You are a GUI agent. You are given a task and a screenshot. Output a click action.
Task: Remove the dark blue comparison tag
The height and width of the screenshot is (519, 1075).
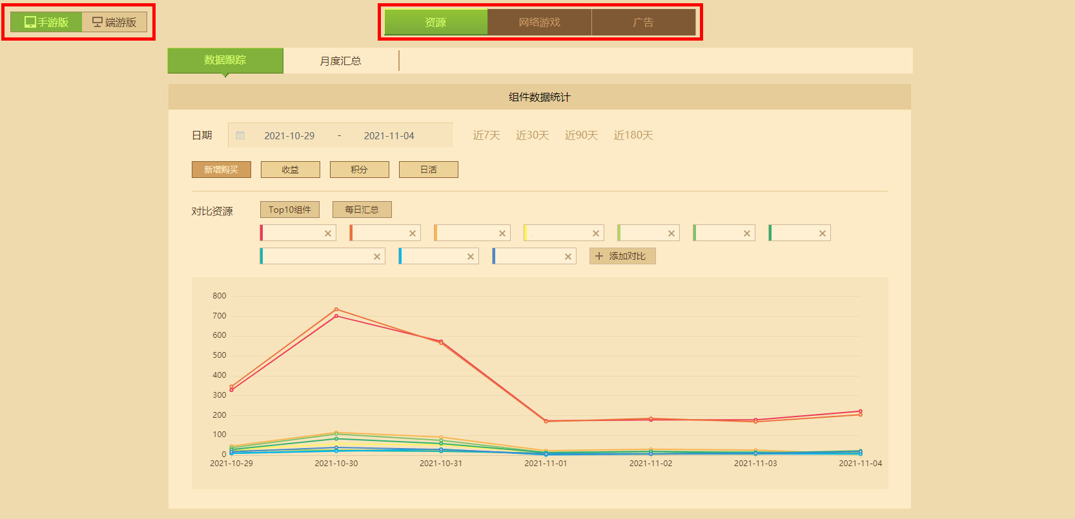pyautogui.click(x=568, y=257)
